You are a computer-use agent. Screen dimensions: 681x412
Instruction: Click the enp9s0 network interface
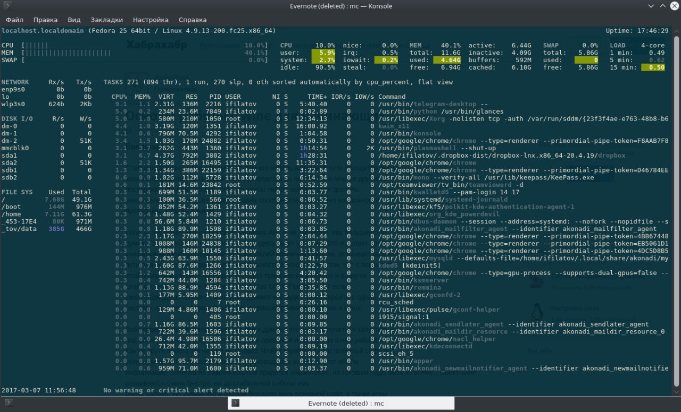coord(13,90)
